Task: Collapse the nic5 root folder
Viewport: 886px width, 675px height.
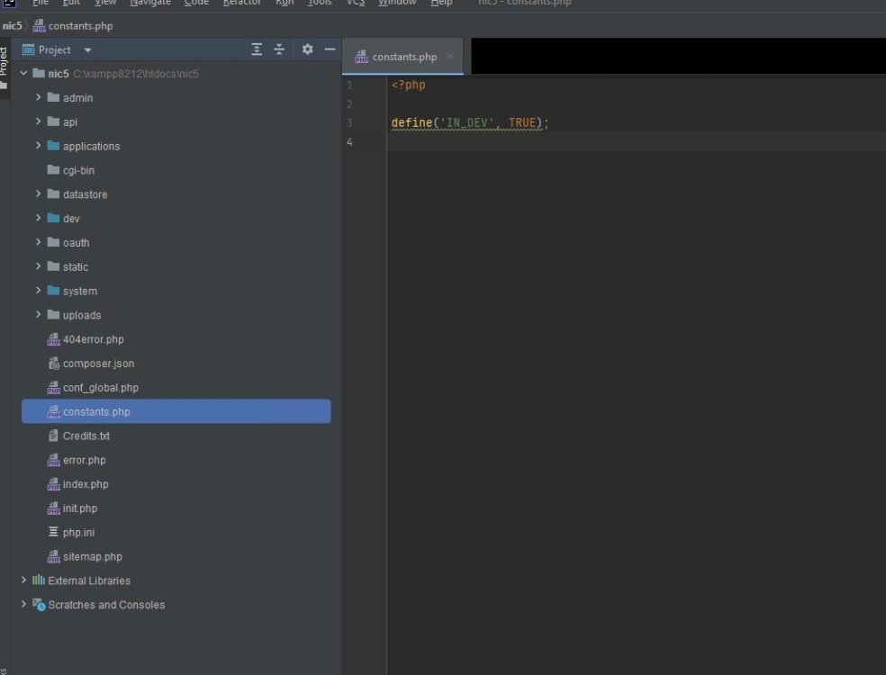Action: [x=23, y=74]
